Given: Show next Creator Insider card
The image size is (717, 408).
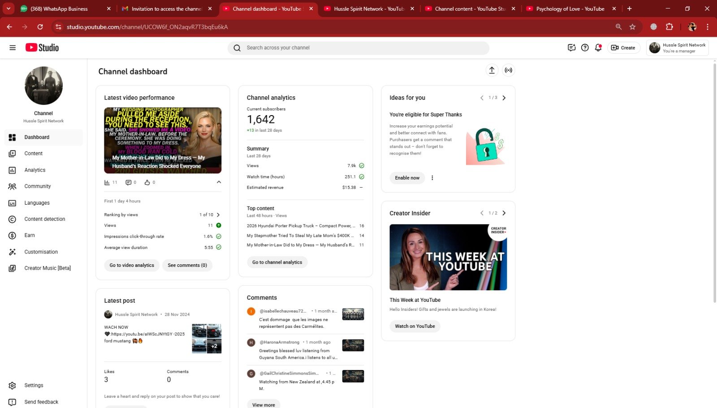Looking at the screenshot, I should [x=504, y=213].
